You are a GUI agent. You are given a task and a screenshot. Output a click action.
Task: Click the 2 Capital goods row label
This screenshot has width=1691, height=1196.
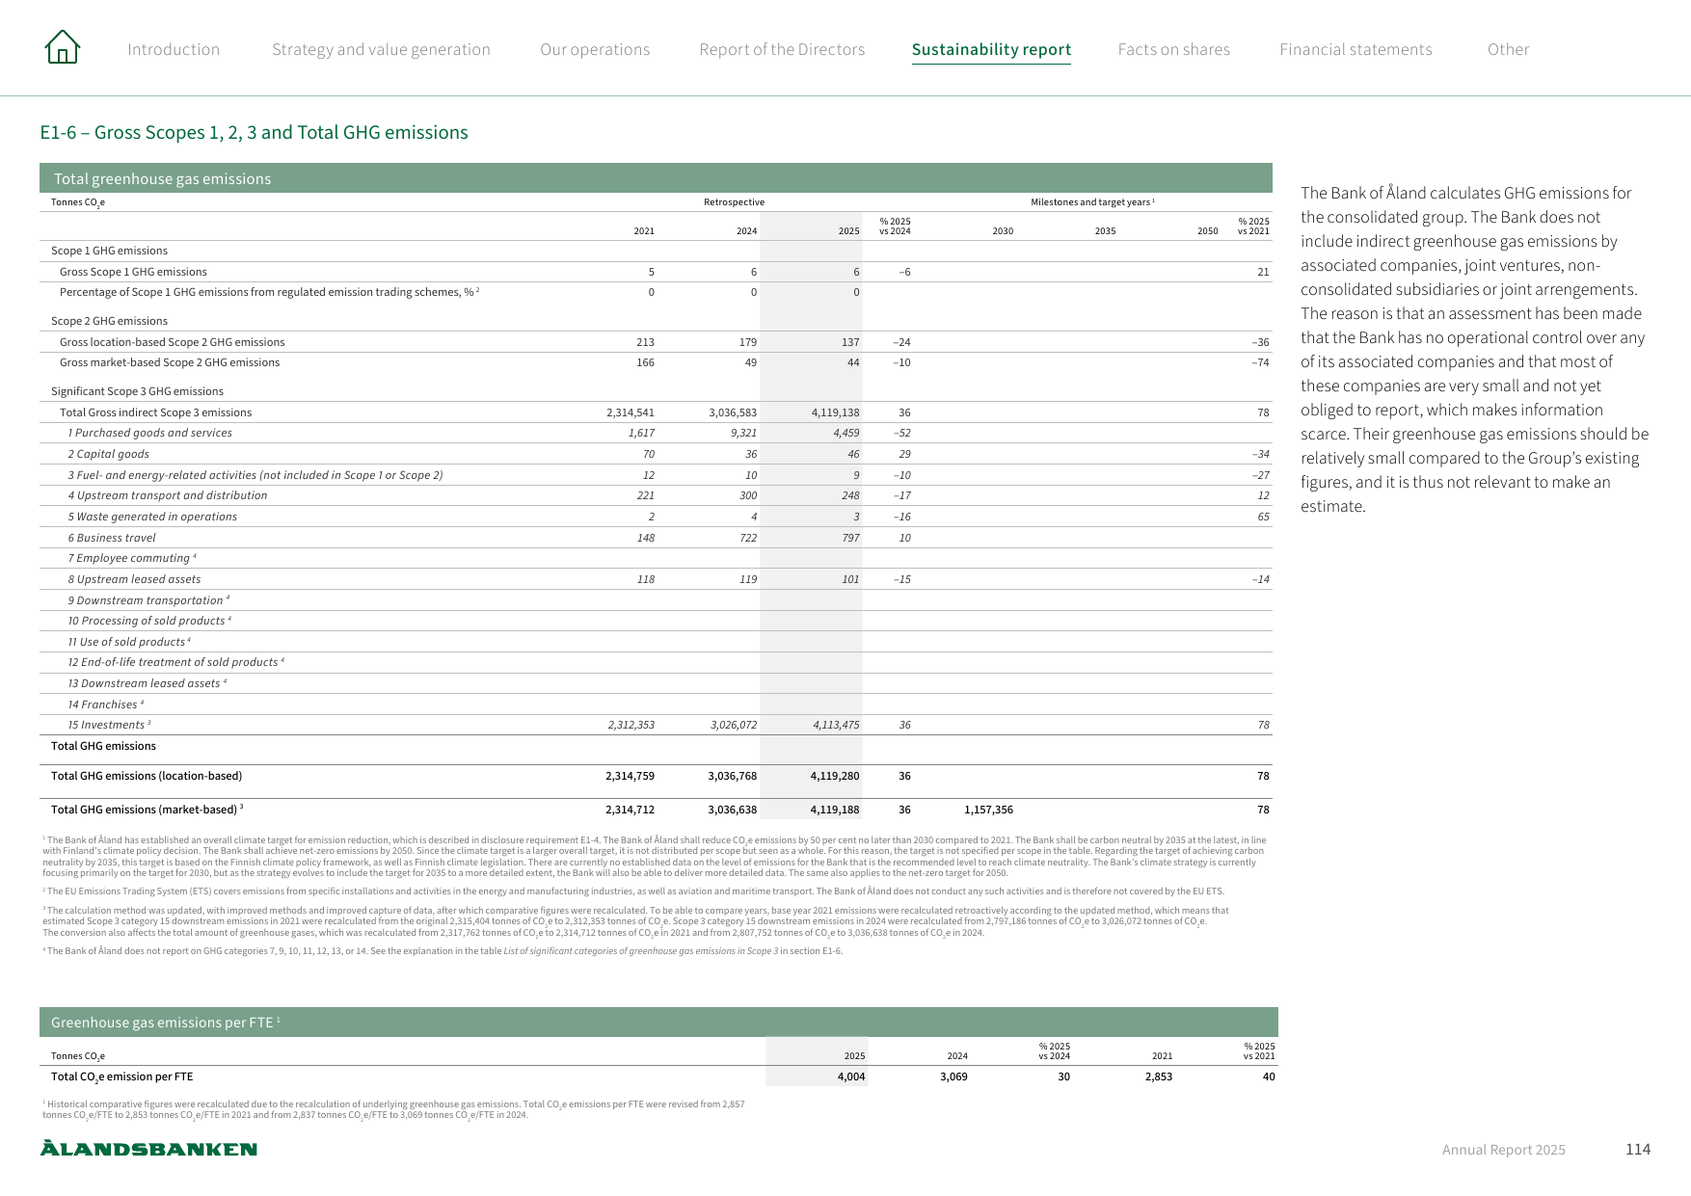pyautogui.click(x=108, y=454)
